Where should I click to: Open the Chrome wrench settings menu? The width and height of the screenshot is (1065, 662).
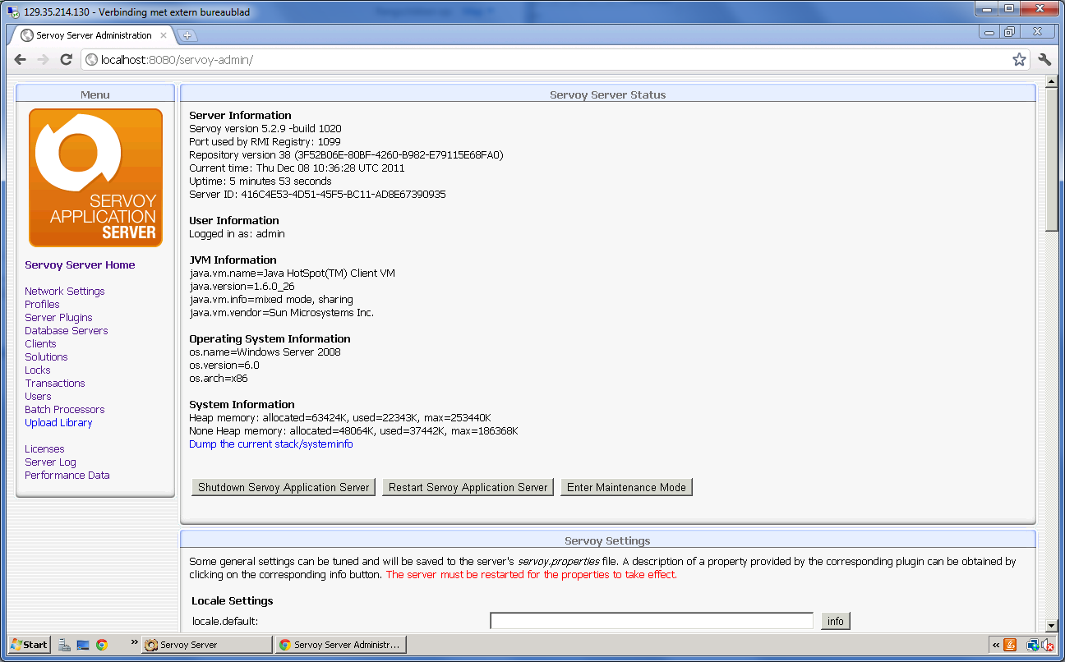click(x=1044, y=59)
